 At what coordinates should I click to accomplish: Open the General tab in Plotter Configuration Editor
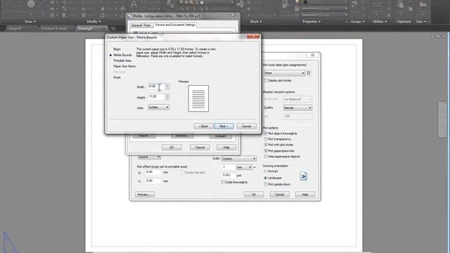click(136, 25)
